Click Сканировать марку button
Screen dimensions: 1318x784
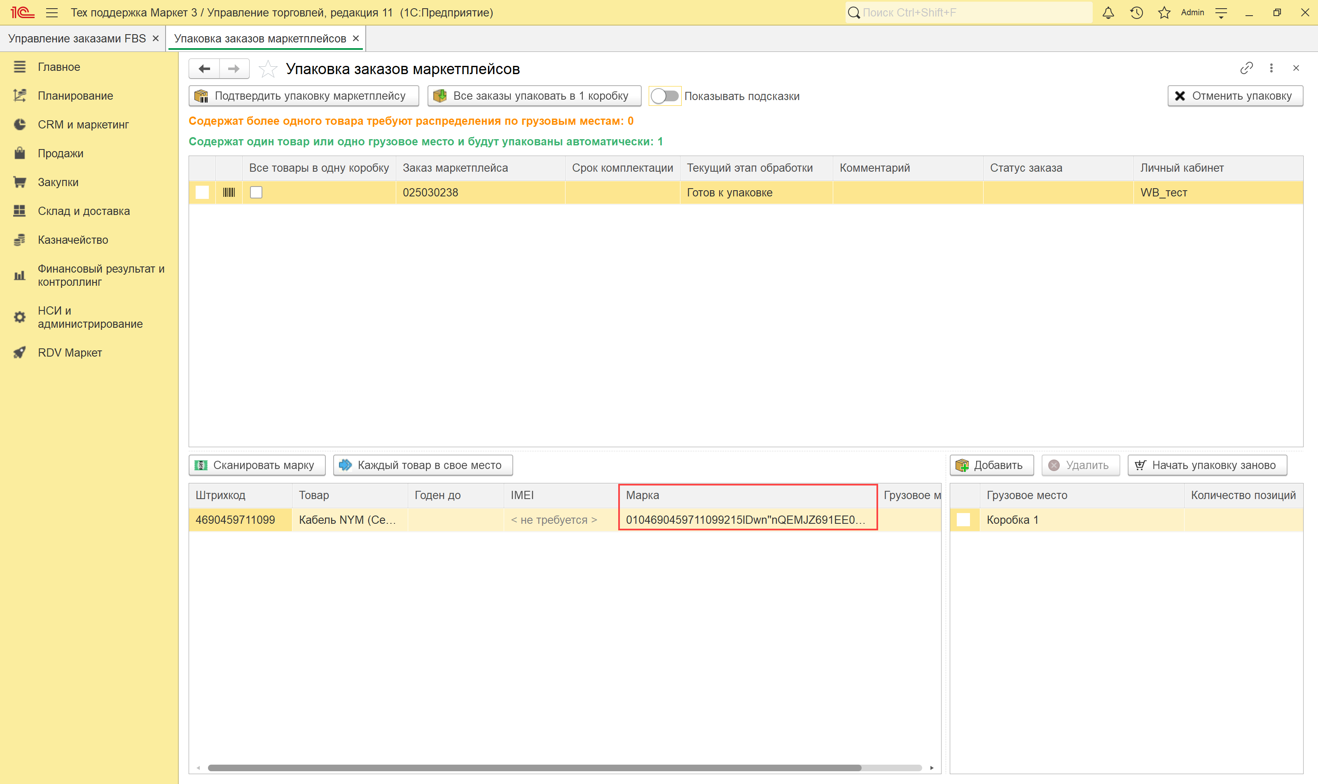[x=257, y=465]
